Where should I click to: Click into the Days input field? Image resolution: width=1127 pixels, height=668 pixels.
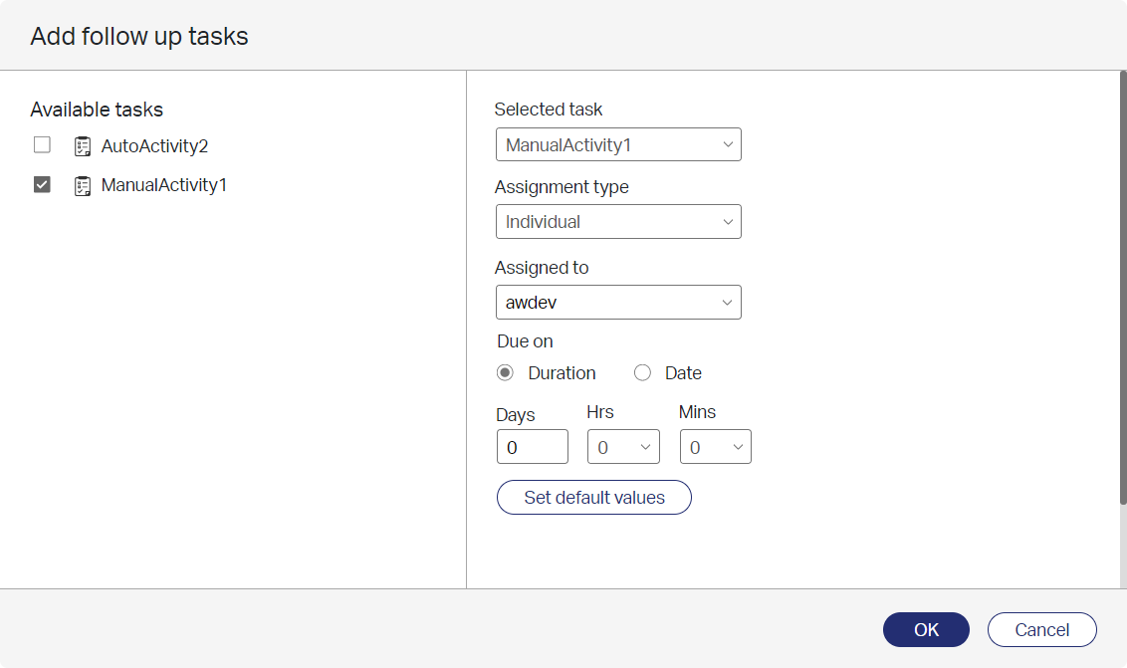[x=532, y=447]
